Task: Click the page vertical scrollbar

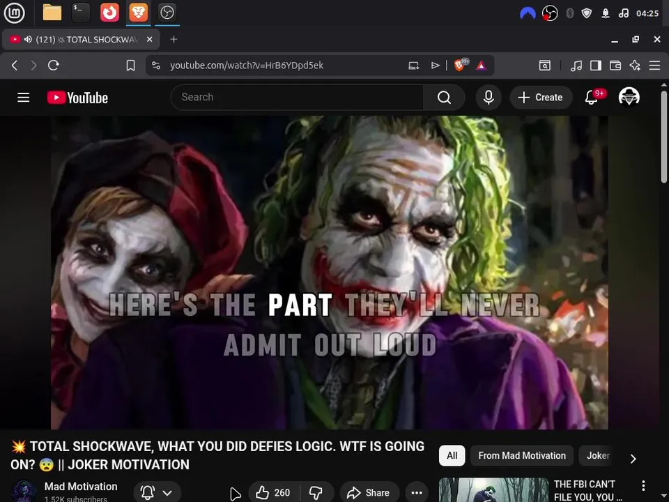Action: pyautogui.click(x=664, y=136)
